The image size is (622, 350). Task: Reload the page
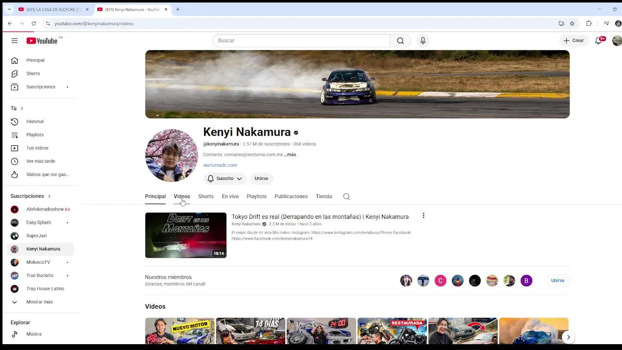(34, 23)
